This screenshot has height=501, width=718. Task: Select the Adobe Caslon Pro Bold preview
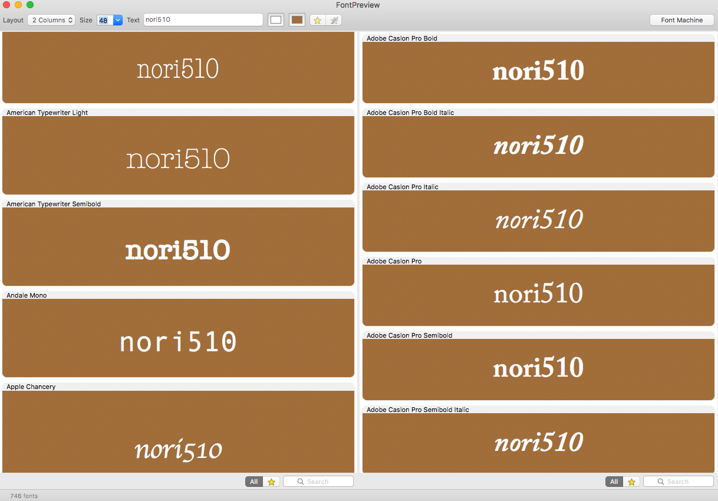(538, 72)
